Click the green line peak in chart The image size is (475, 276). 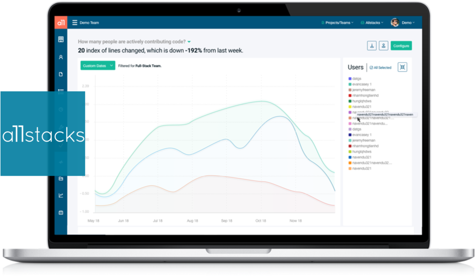click(x=262, y=101)
